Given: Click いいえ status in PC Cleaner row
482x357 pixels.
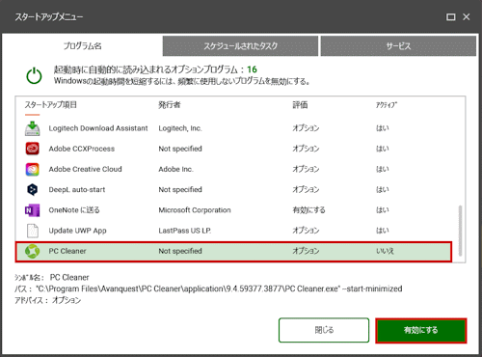Looking at the screenshot, I should pos(385,251).
